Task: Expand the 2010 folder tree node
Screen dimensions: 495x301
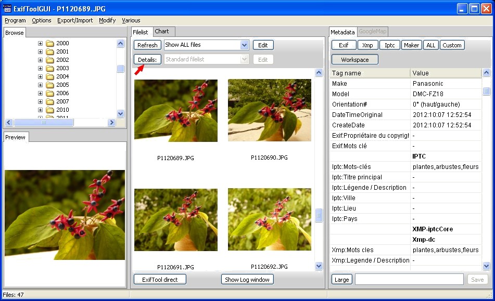Action: (x=40, y=110)
